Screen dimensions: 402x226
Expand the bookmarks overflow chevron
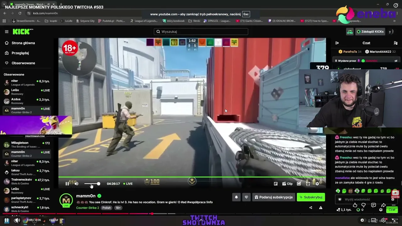(x=394, y=21)
